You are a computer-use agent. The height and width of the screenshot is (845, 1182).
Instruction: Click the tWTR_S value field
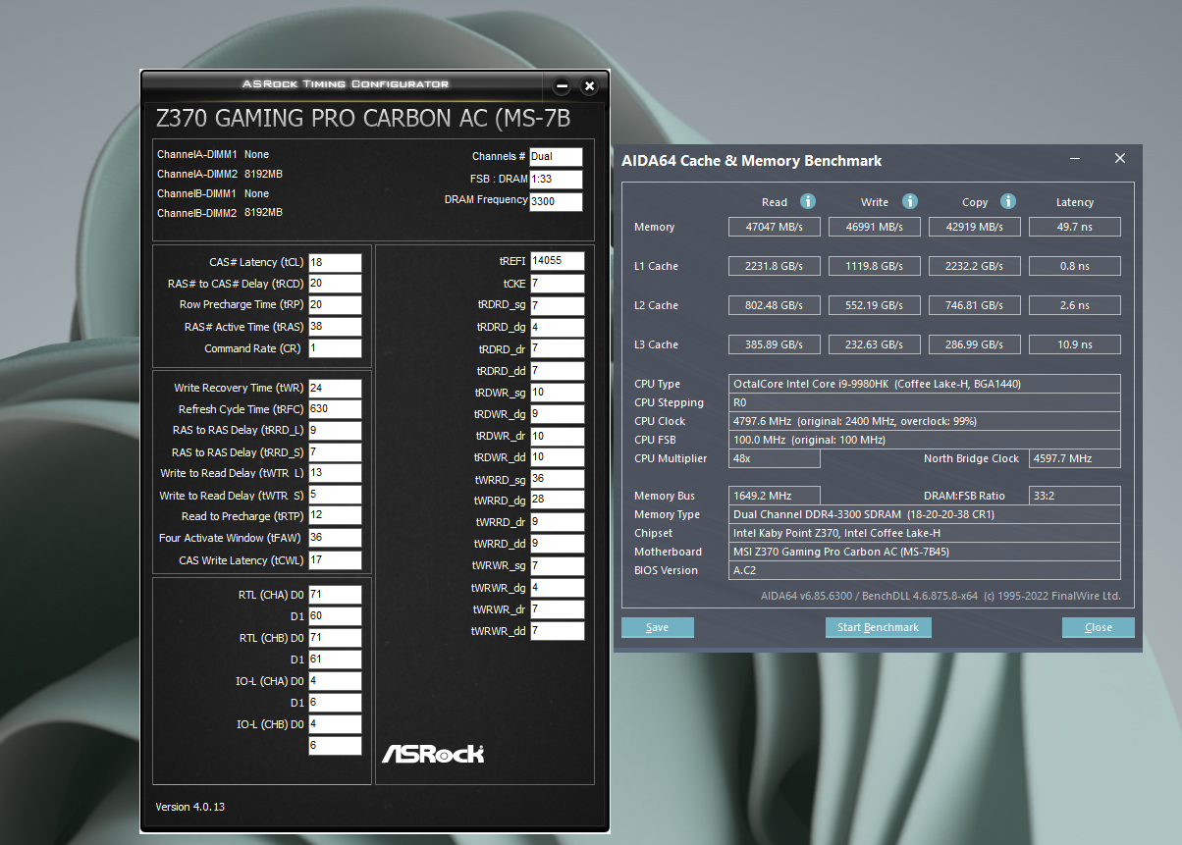[335, 496]
